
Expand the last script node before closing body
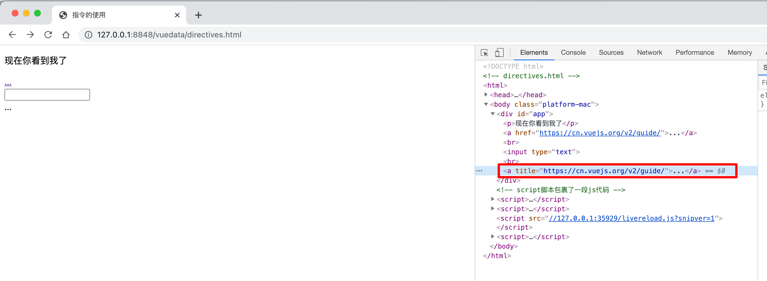point(493,237)
